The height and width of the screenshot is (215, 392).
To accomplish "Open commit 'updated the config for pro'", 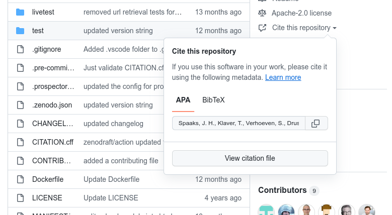I will point(123,86).
